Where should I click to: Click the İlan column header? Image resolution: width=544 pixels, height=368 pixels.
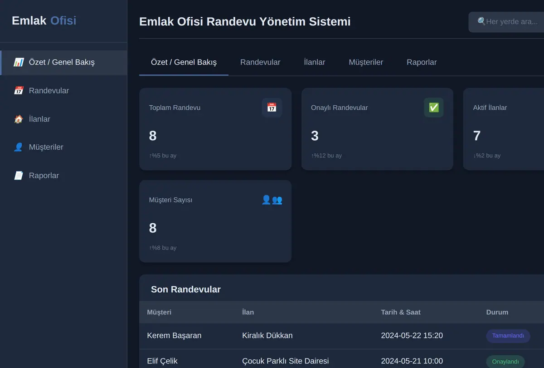pyautogui.click(x=248, y=312)
